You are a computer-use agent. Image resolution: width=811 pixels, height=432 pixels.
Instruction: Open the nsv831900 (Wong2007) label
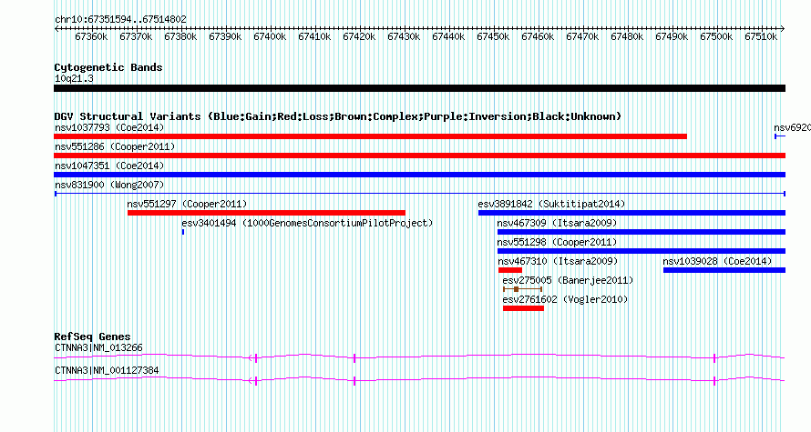(x=109, y=185)
